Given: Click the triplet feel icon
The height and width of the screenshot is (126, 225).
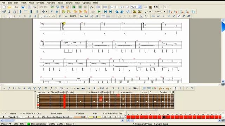Looking at the screenshot, I should pos(14,12).
